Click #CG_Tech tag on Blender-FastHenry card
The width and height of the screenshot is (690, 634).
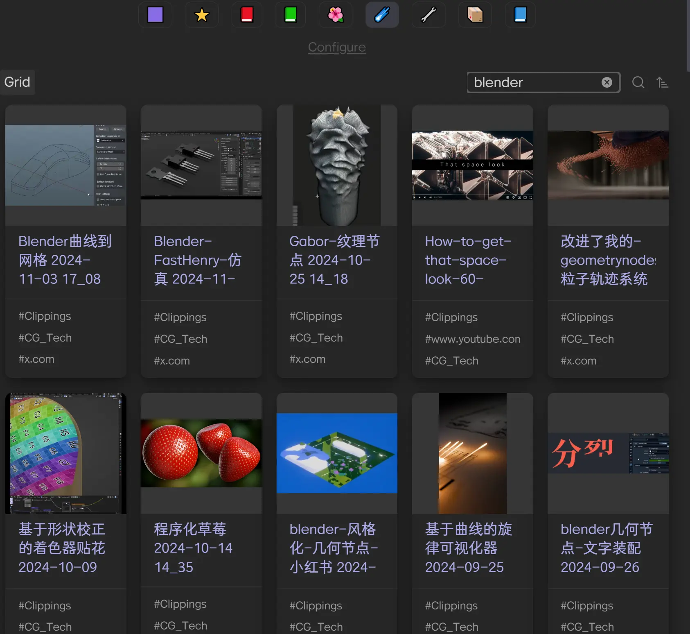click(x=180, y=339)
